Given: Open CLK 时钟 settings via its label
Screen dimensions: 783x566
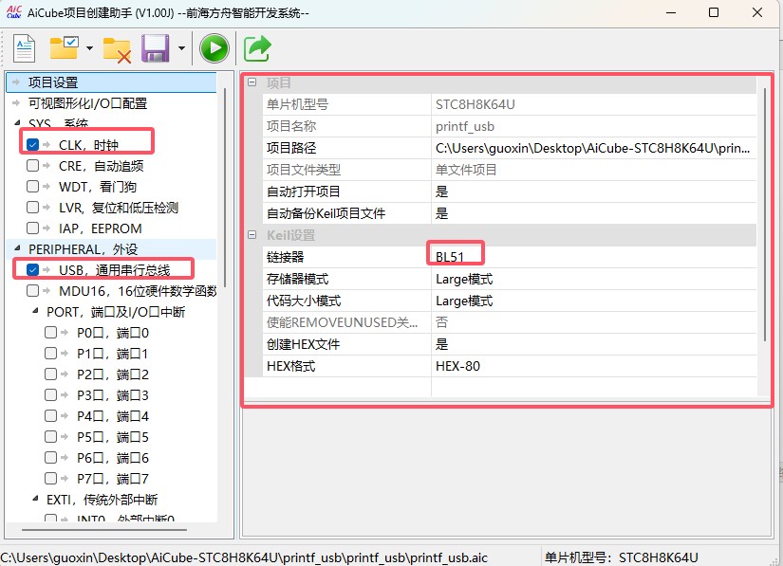Looking at the screenshot, I should point(88,145).
